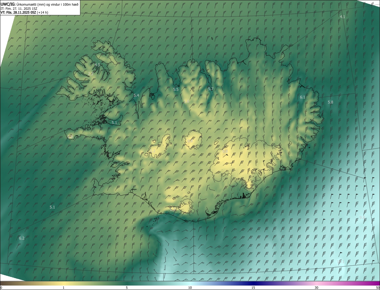Image resolution: width=380 pixels, height=290 pixels.
Task: Click the Grímsey island outline north of Iceland
Action: point(212,38)
